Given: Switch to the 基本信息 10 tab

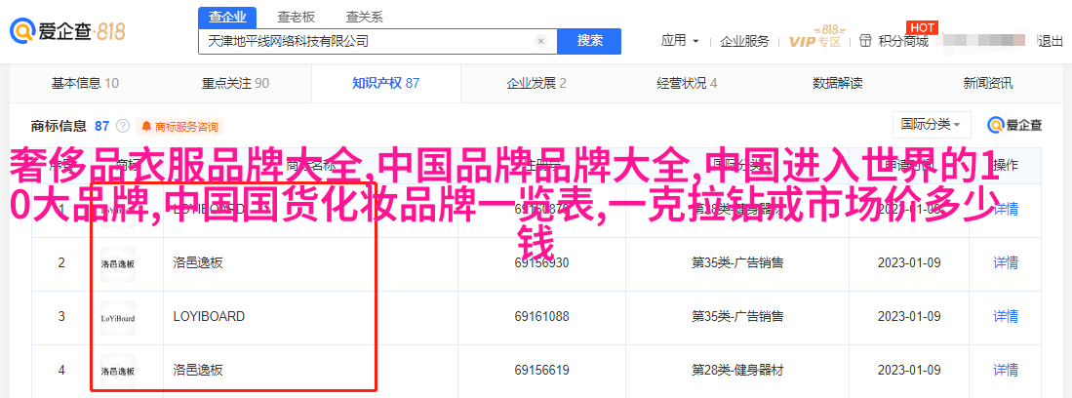Looking at the screenshot, I should [x=86, y=84].
